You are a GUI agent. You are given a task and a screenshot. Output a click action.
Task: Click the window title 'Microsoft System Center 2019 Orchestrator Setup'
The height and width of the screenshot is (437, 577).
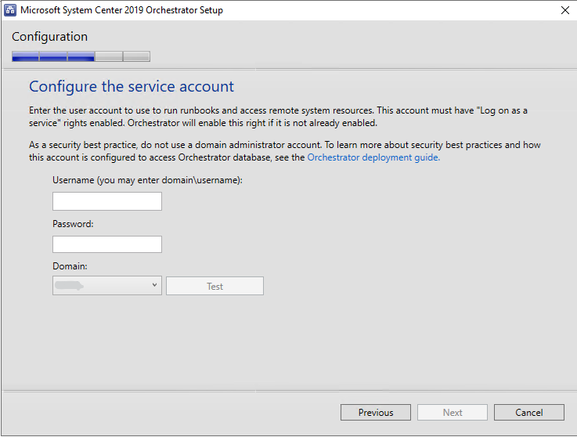click(122, 10)
